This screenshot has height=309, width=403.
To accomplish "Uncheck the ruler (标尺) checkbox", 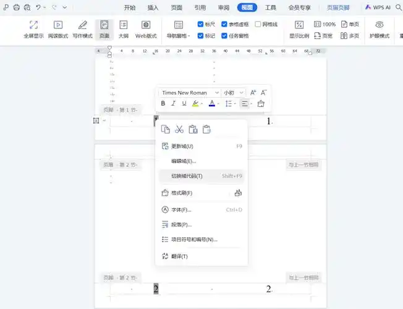I will tap(201, 24).
